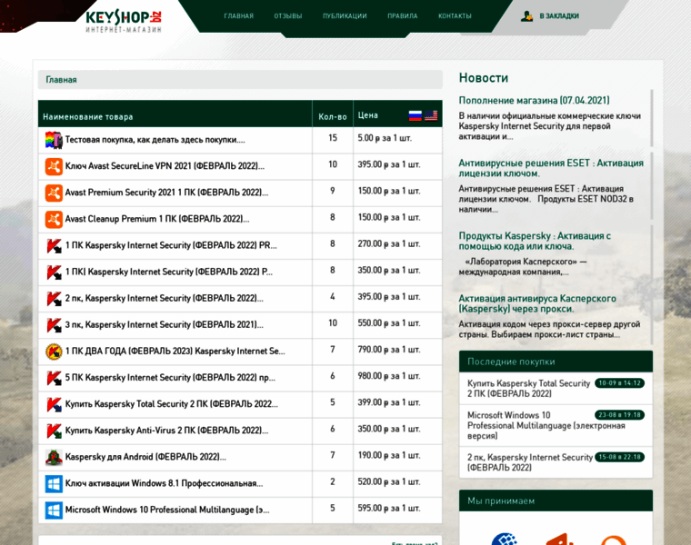Click the Avast Premium Security 2021 product icon
Image resolution: width=691 pixels, height=545 pixels.
pyautogui.click(x=54, y=193)
